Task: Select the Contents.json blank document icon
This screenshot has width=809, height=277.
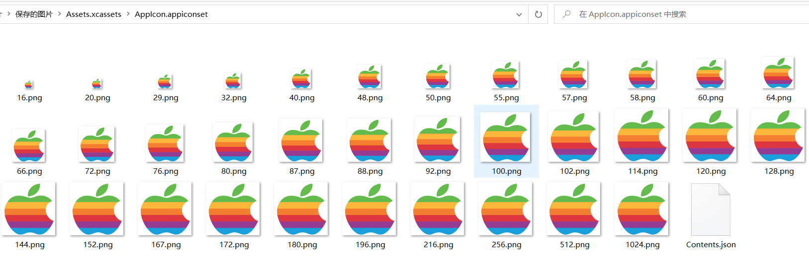Action: (x=711, y=209)
